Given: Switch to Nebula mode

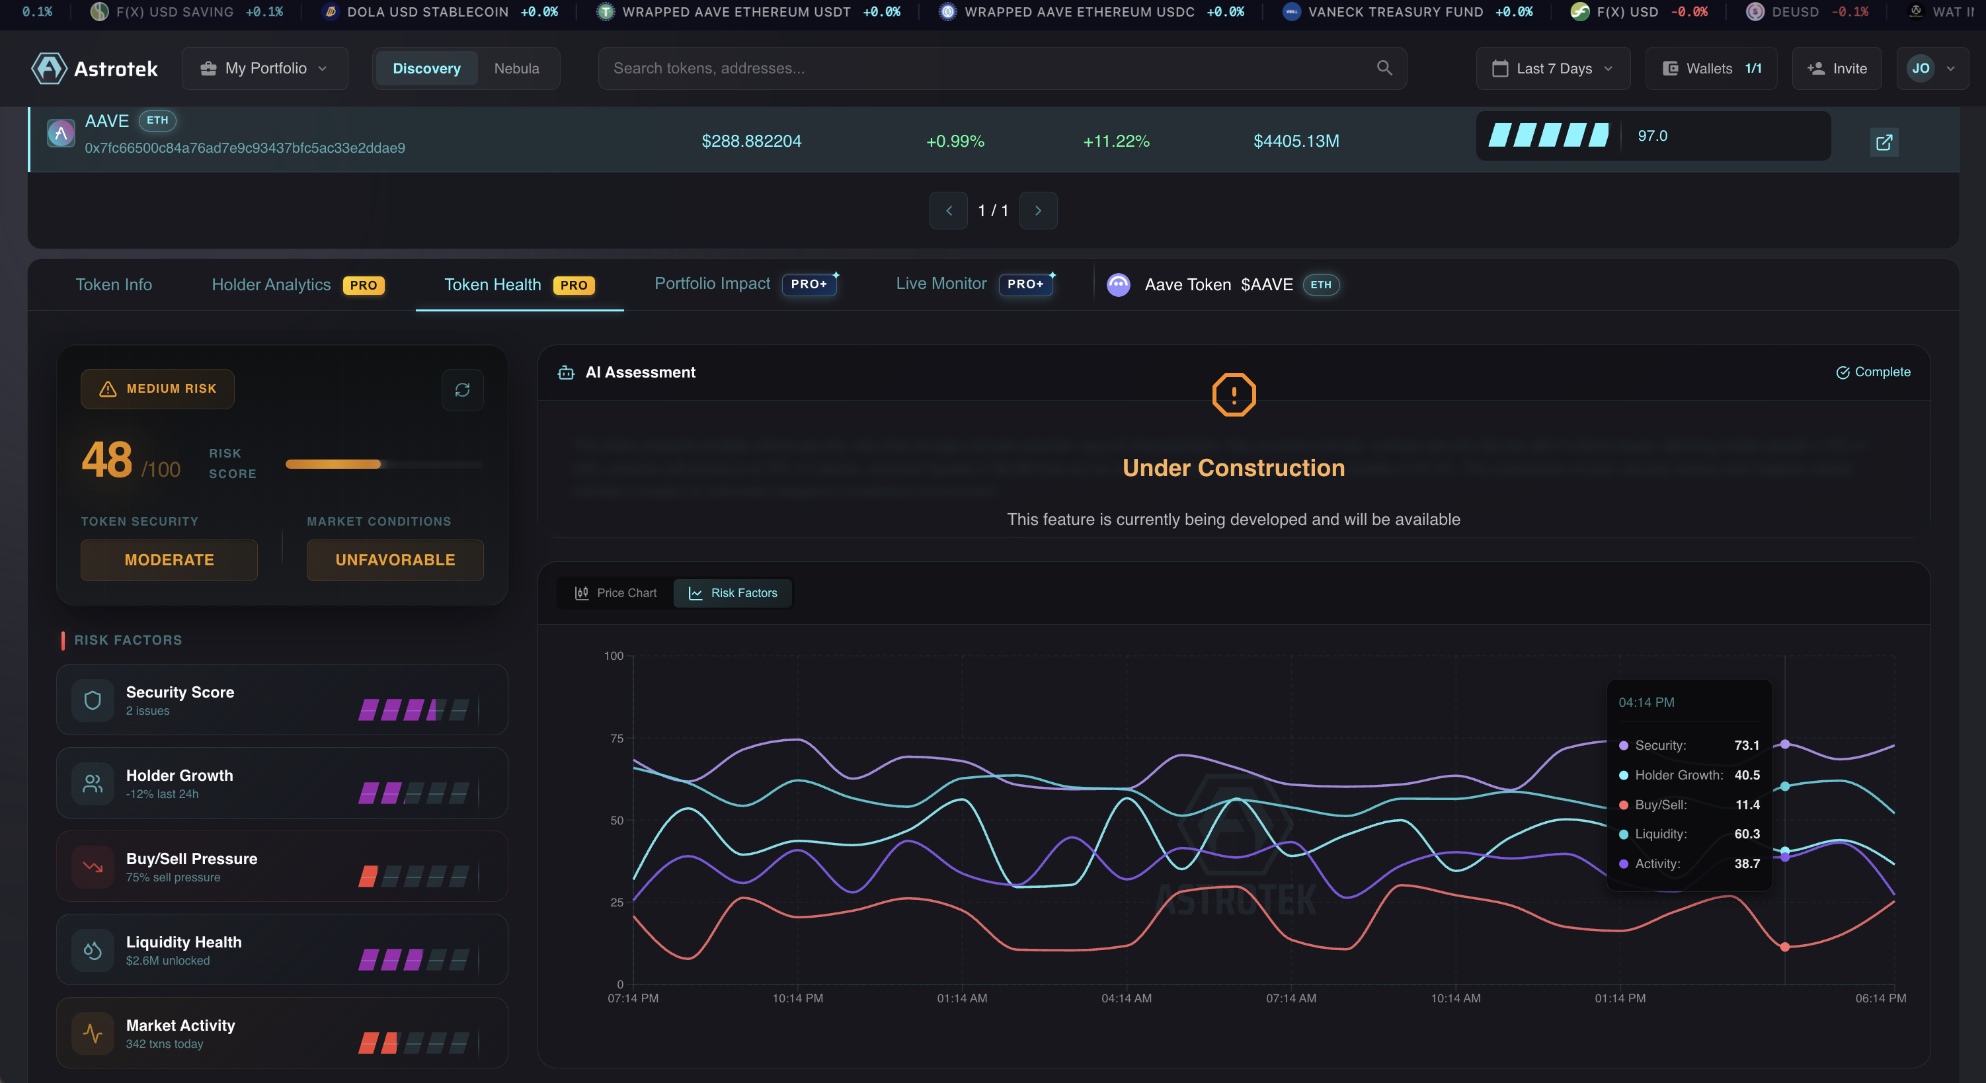Looking at the screenshot, I should pyautogui.click(x=516, y=69).
